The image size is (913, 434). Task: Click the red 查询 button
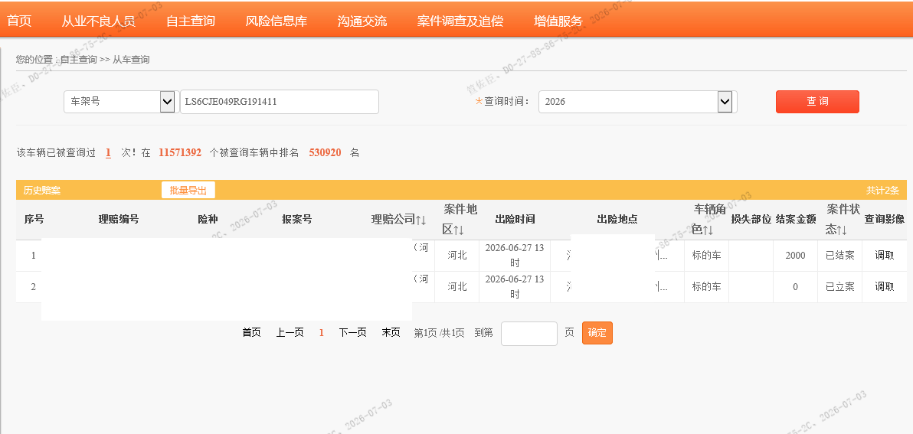(817, 101)
